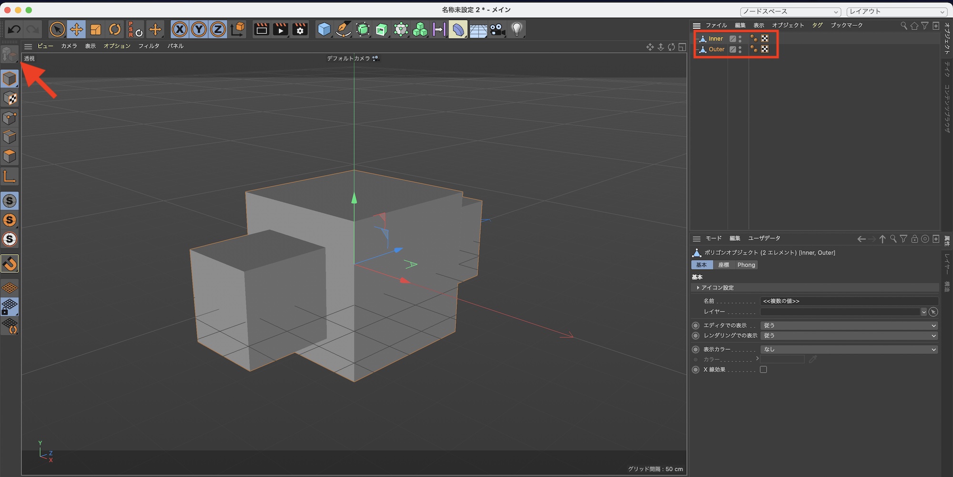This screenshot has width=953, height=477.
Task: Open the 表示カラー dropdown
Action: pyautogui.click(x=849, y=349)
